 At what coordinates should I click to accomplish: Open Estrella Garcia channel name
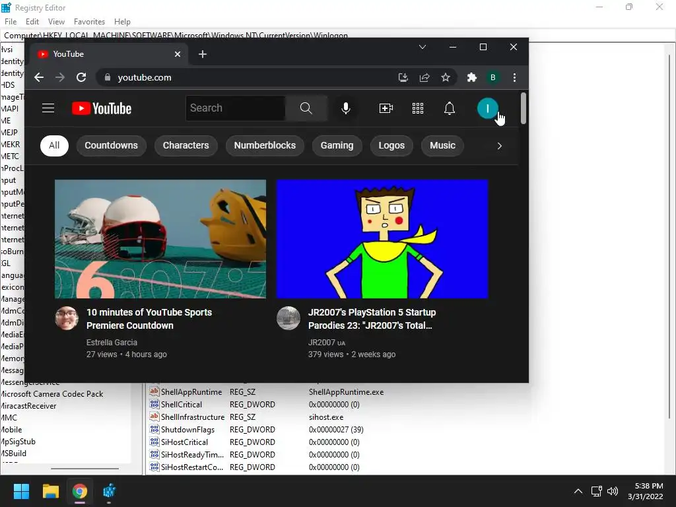[112, 343]
